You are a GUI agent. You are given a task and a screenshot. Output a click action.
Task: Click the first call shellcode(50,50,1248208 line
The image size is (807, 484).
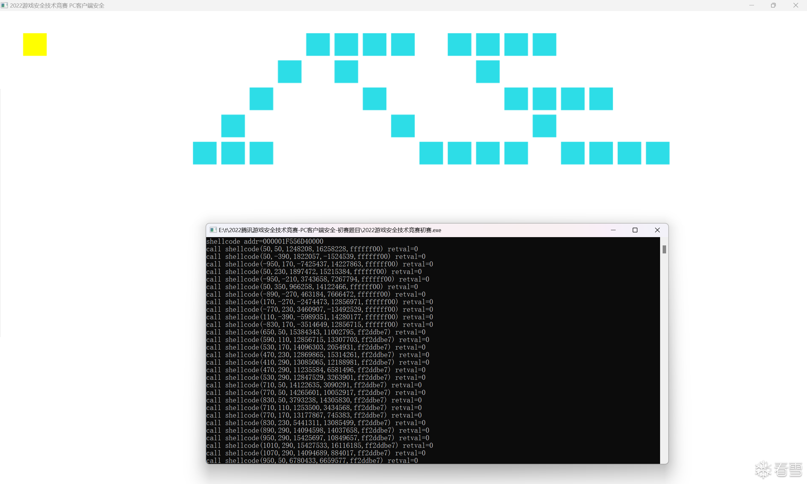tap(312, 249)
